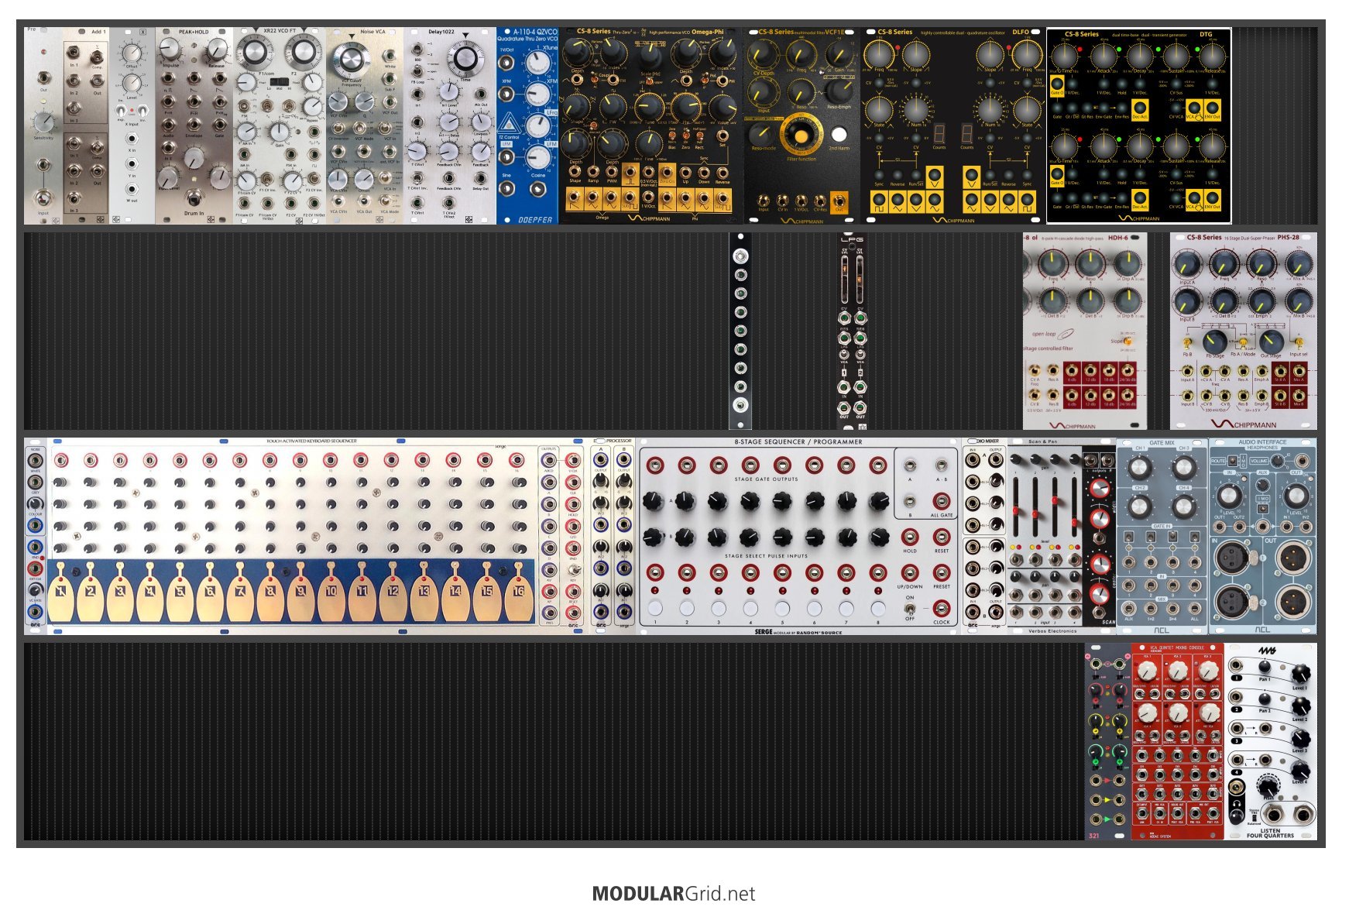Select the PHS-28 Super-Phaser module
This screenshot has width=1349, height=910.
coord(1244,331)
